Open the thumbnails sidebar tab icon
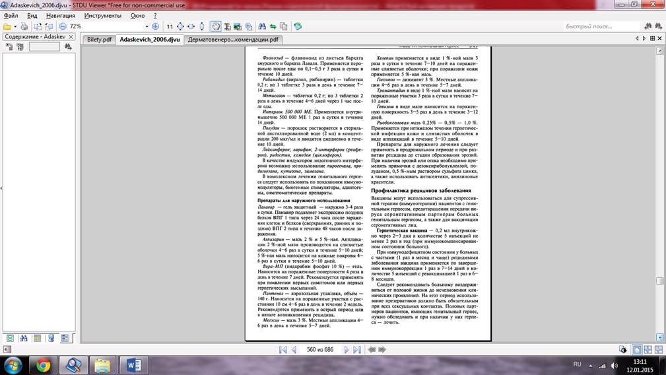 (10, 338)
